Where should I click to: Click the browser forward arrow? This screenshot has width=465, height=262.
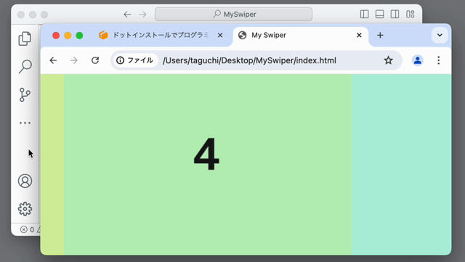point(74,60)
